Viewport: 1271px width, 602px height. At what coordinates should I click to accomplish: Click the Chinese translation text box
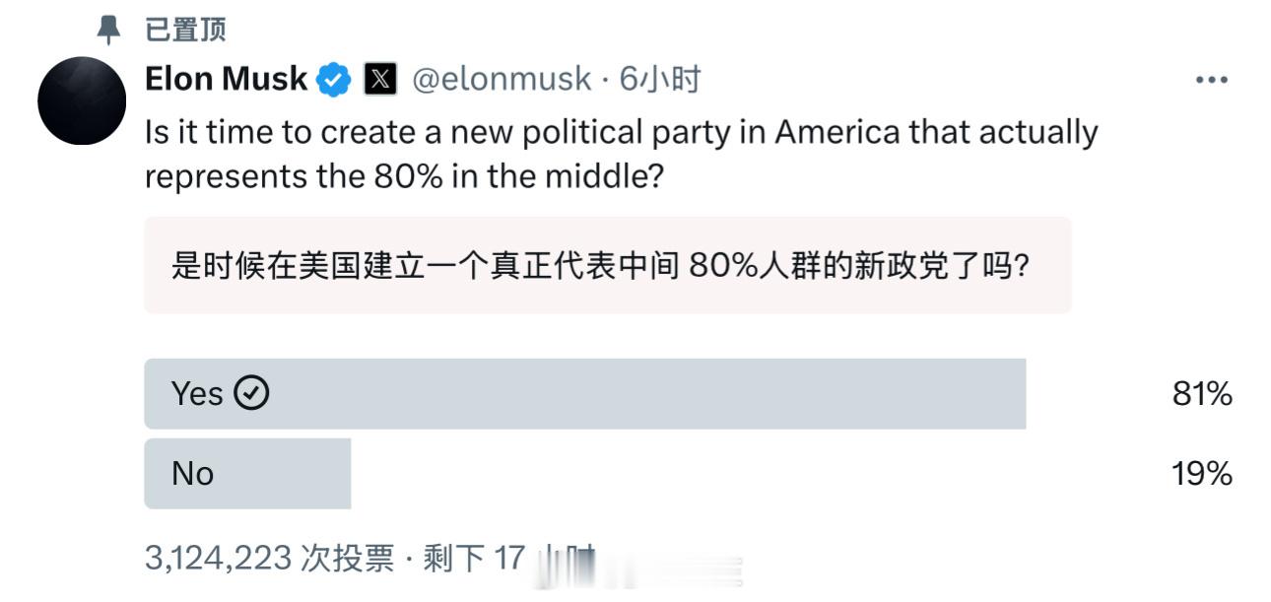[x=607, y=265]
